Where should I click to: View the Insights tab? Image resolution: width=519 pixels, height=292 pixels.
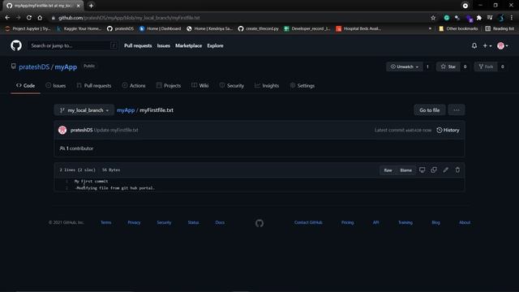click(267, 85)
